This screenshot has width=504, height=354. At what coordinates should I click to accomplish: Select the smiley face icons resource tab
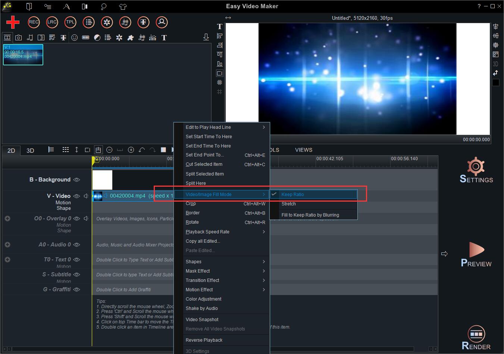pyautogui.click(x=74, y=37)
